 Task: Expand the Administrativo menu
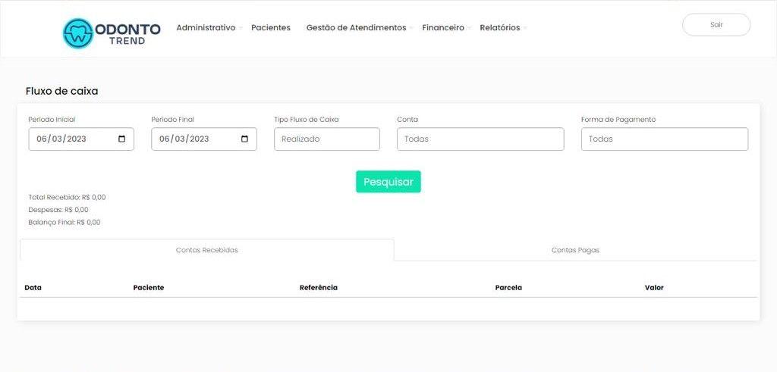206,28
